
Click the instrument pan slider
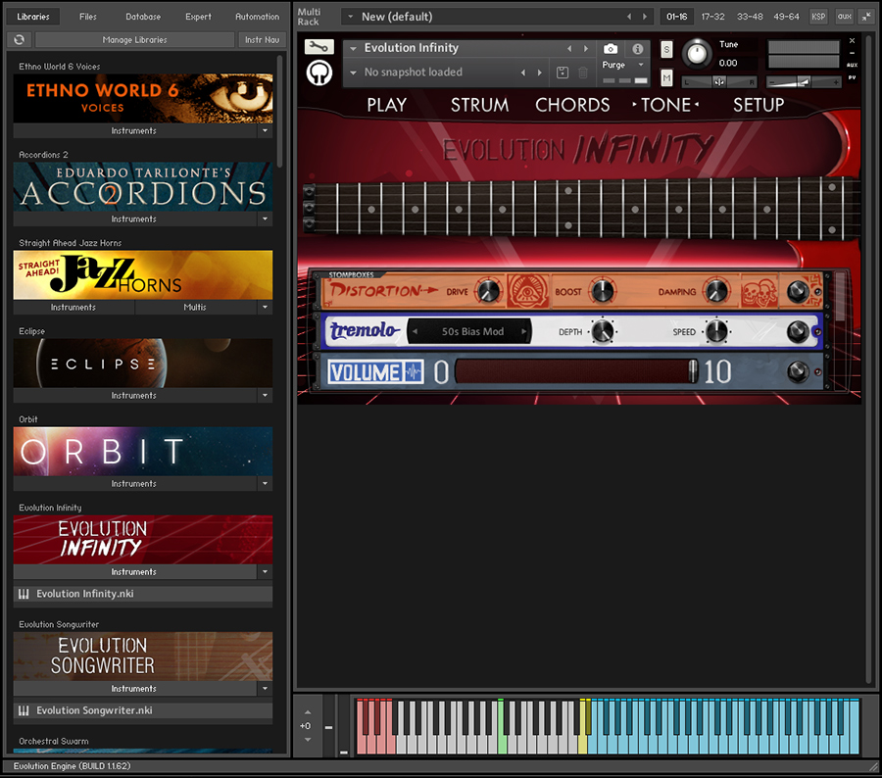pyautogui.click(x=719, y=82)
